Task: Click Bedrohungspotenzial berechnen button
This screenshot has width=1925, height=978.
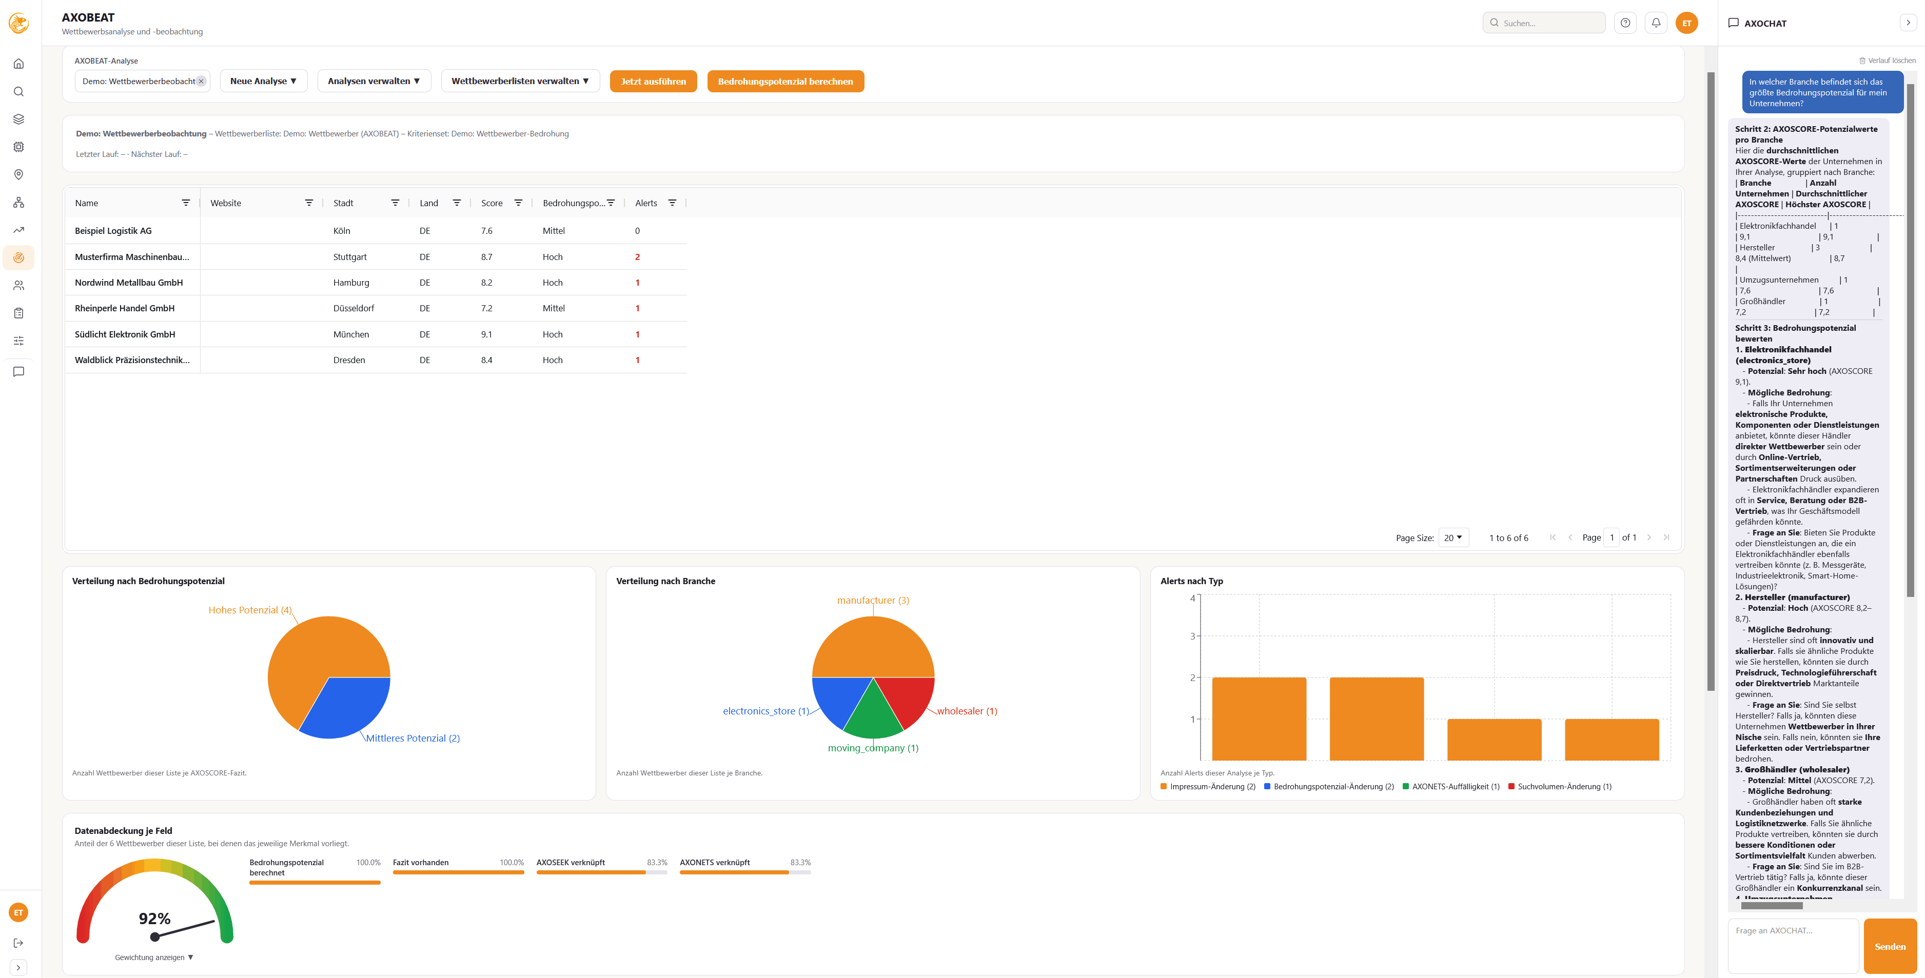Action: (x=785, y=82)
